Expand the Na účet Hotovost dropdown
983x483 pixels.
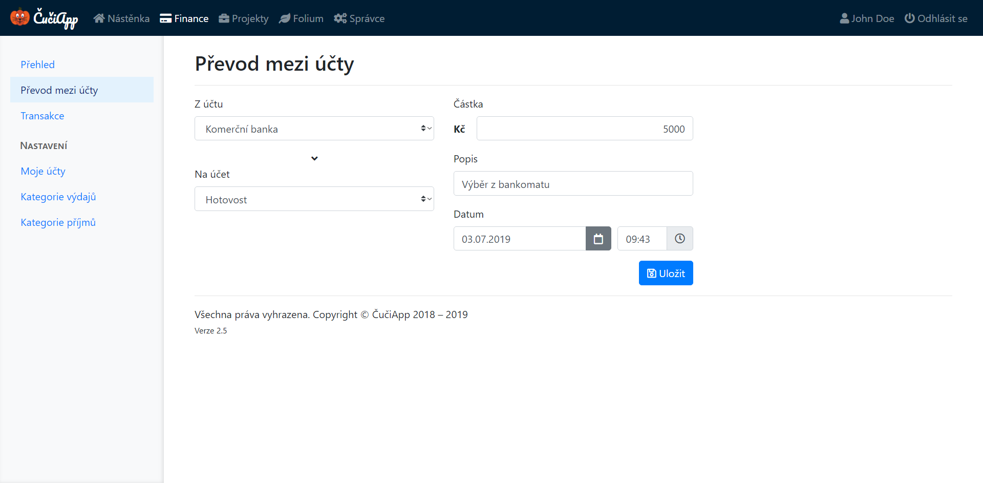click(x=314, y=199)
